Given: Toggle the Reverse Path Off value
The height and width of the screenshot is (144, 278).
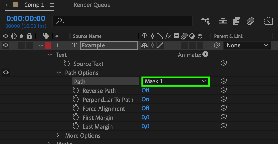Looking at the screenshot, I should [145, 90].
